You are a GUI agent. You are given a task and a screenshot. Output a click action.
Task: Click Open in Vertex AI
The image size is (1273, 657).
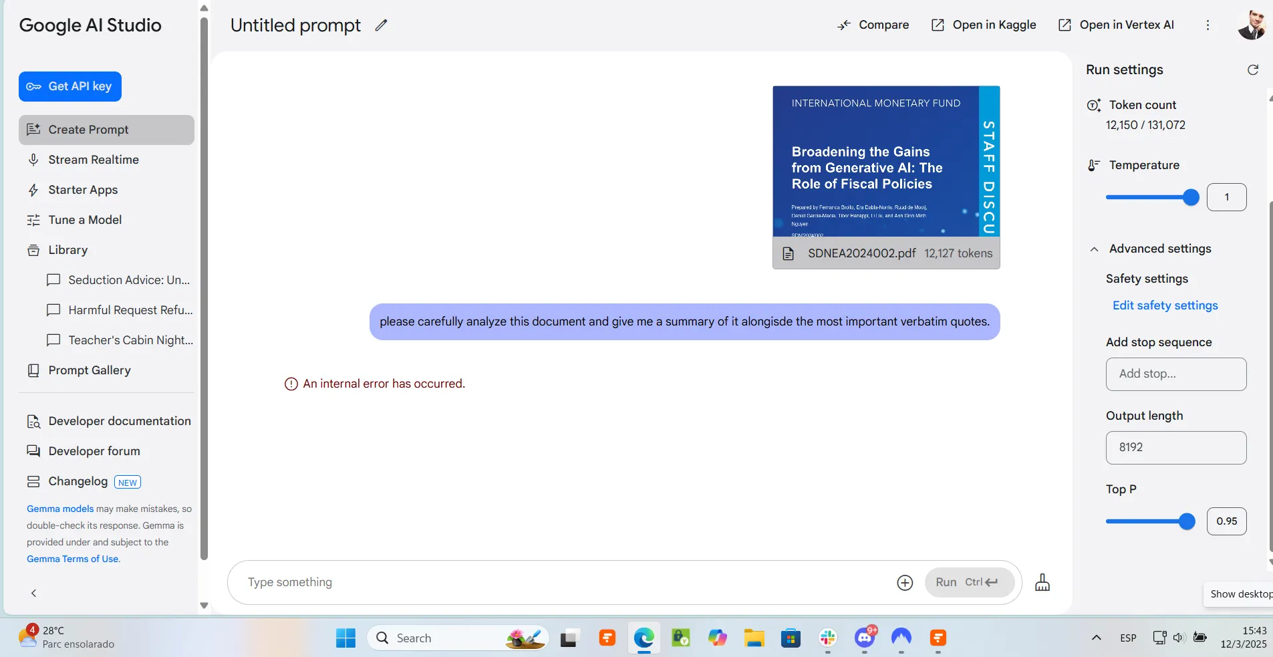coord(1116,25)
